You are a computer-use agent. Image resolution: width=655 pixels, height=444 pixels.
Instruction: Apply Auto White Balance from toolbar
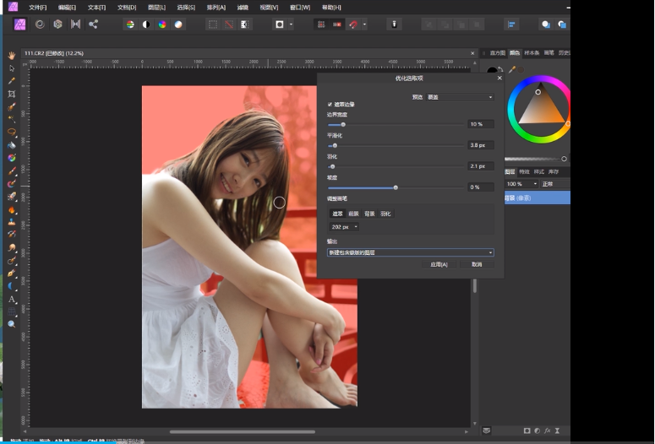178,24
